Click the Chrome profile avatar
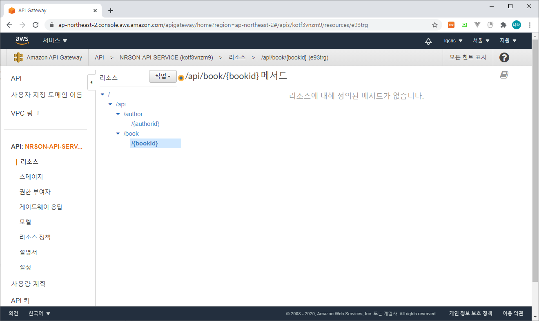Image resolution: width=539 pixels, height=321 pixels. [x=517, y=25]
